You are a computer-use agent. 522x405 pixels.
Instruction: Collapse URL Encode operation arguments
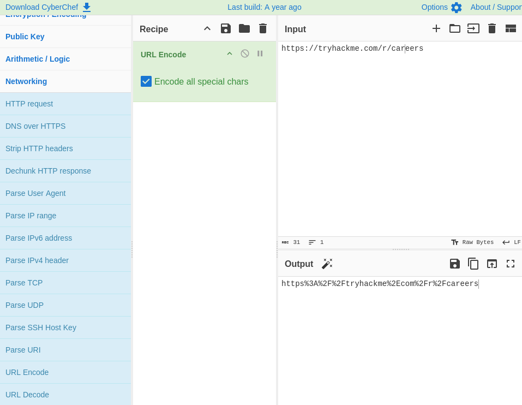click(230, 53)
